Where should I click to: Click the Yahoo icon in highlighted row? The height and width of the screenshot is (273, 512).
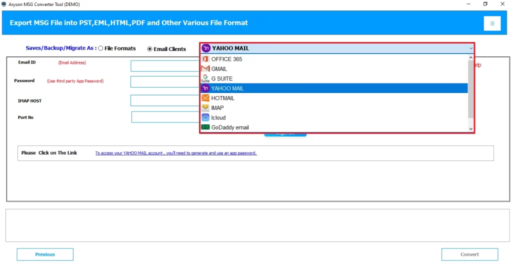tap(205, 88)
